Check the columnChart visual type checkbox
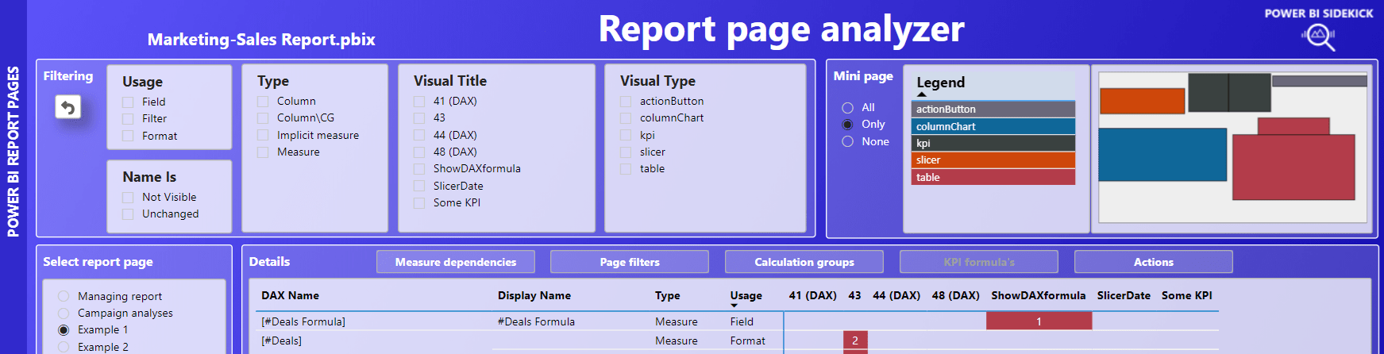 click(626, 118)
